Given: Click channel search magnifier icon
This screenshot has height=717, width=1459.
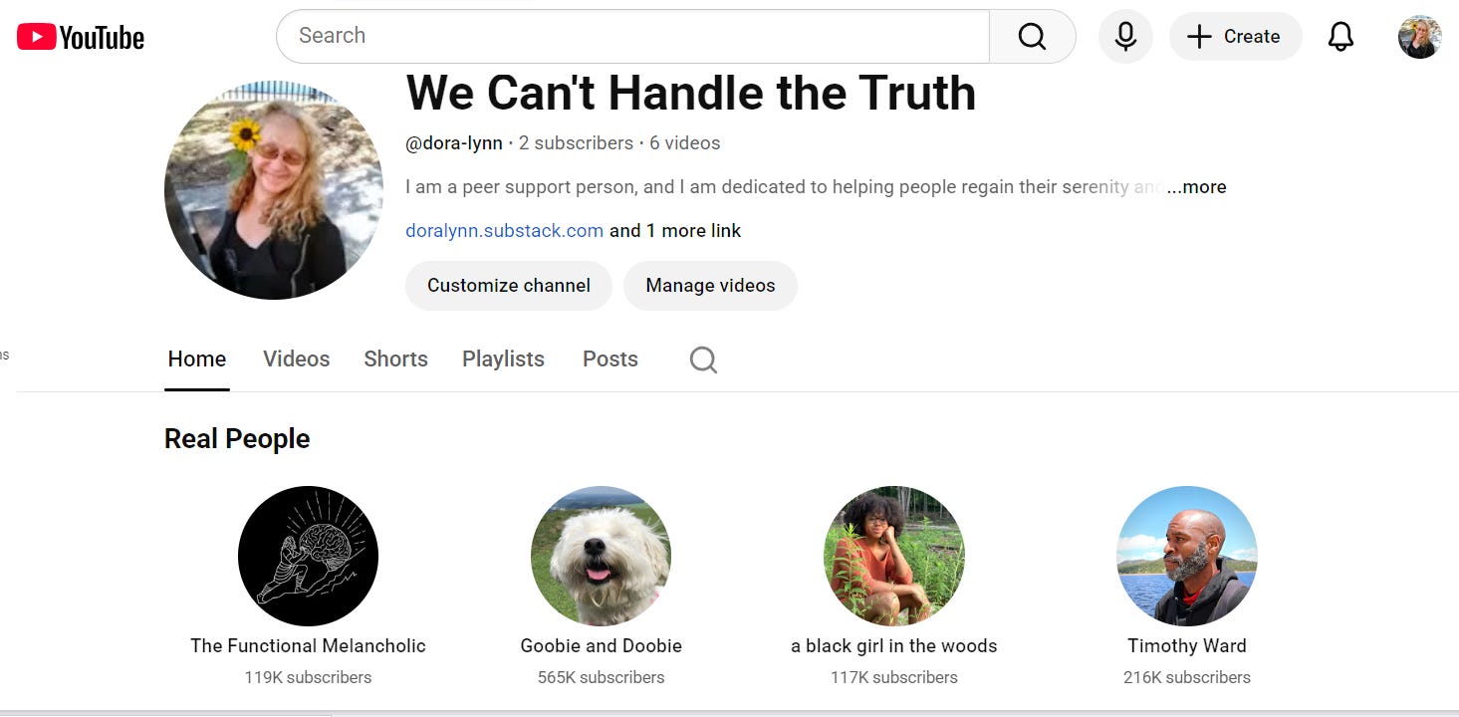Looking at the screenshot, I should pyautogui.click(x=703, y=359).
